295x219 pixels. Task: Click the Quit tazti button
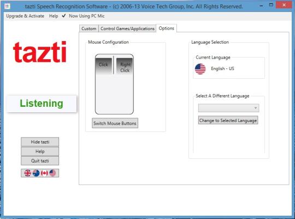pos(40,161)
